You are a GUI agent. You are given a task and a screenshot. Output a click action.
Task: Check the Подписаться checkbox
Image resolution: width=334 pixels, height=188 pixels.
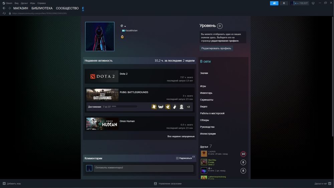coord(177,158)
